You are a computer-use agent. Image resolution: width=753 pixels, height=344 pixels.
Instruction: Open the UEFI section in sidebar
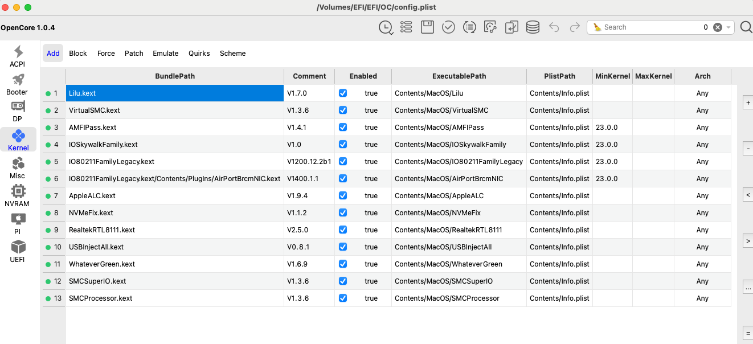coord(17,251)
